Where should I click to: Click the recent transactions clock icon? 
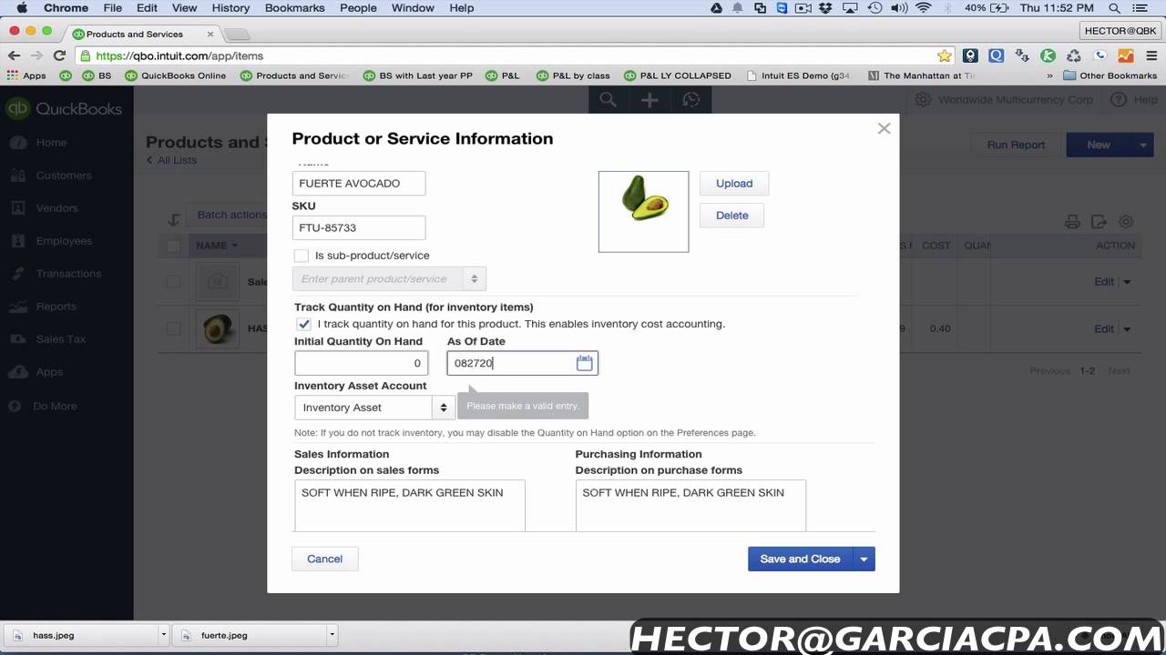(691, 100)
